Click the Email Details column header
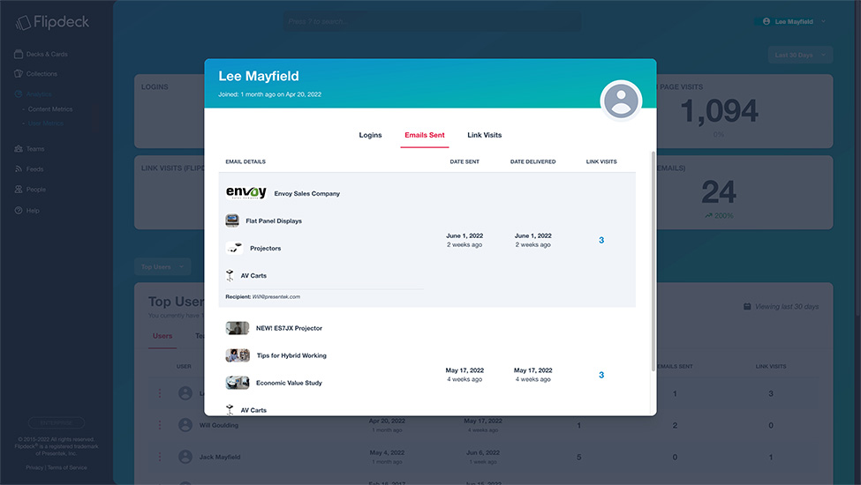This screenshot has width=861, height=485. tap(245, 161)
